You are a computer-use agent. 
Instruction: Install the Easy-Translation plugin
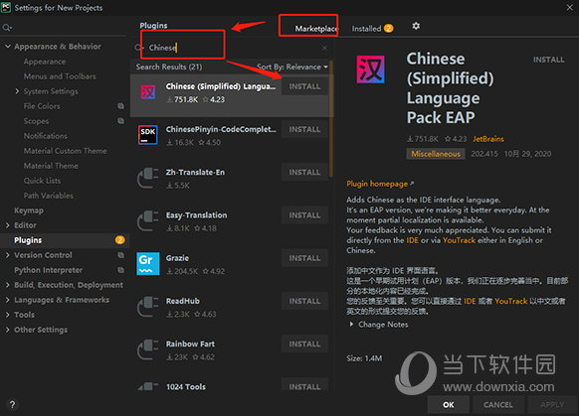(304, 215)
